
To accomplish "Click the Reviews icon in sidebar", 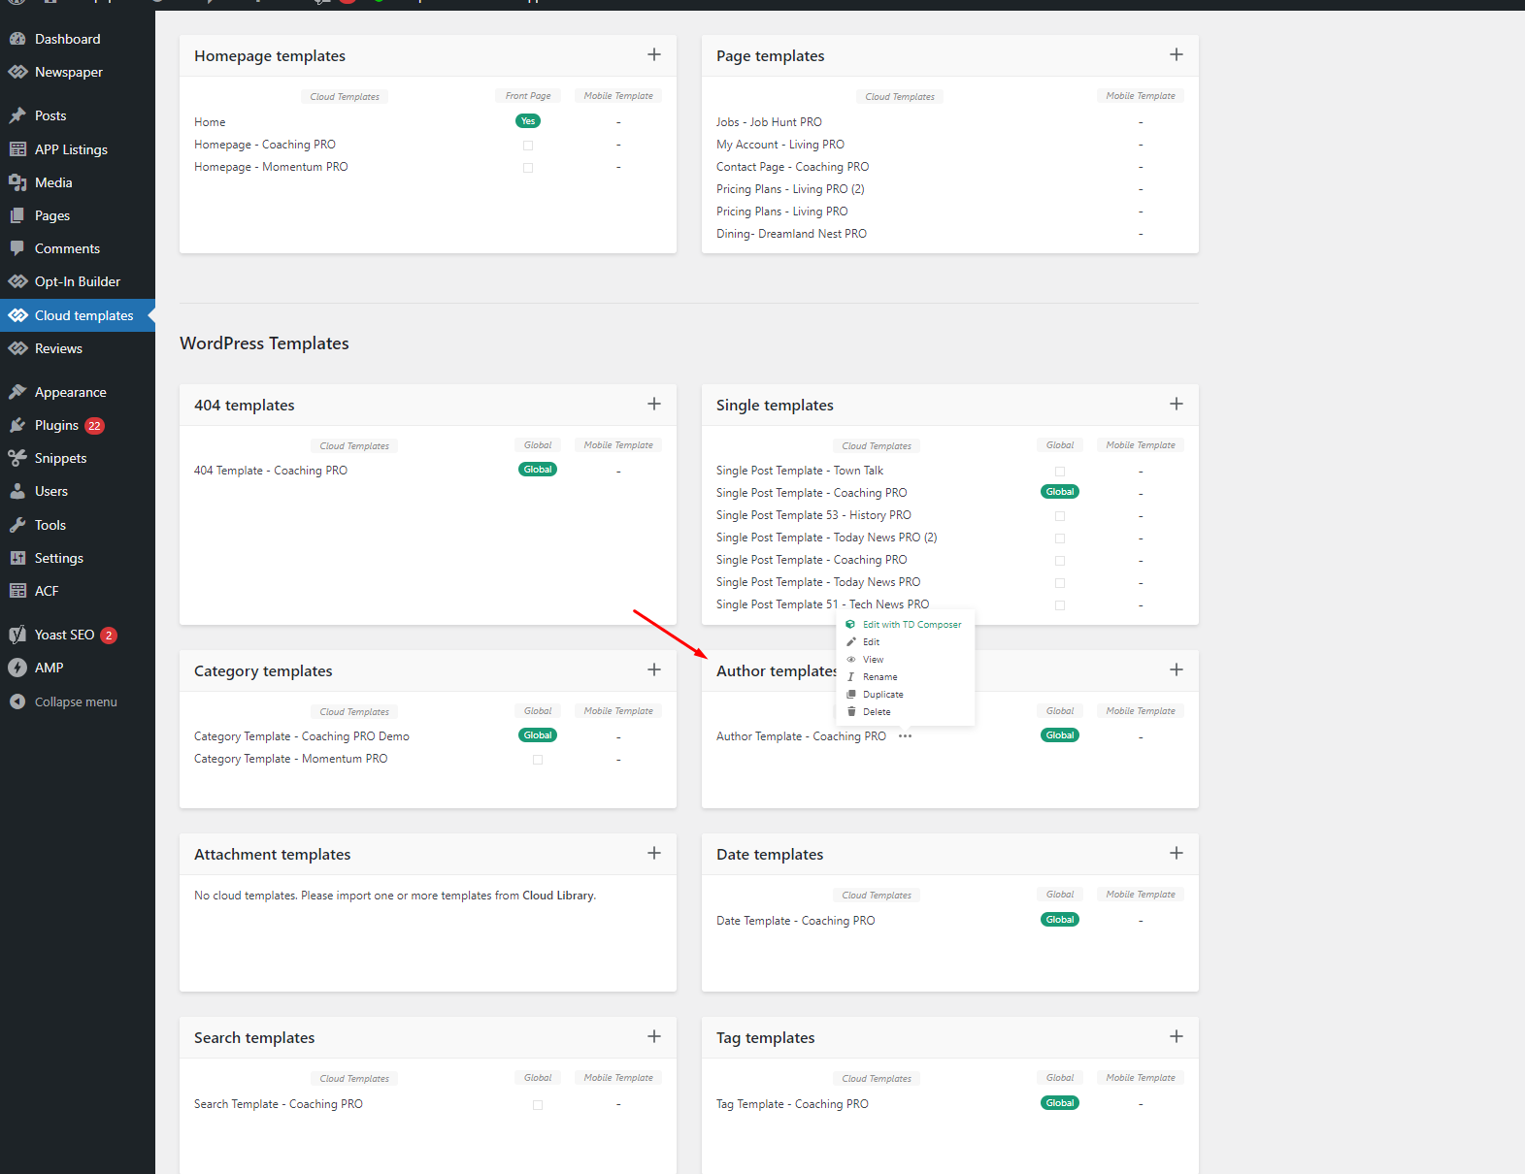I will (x=17, y=348).
